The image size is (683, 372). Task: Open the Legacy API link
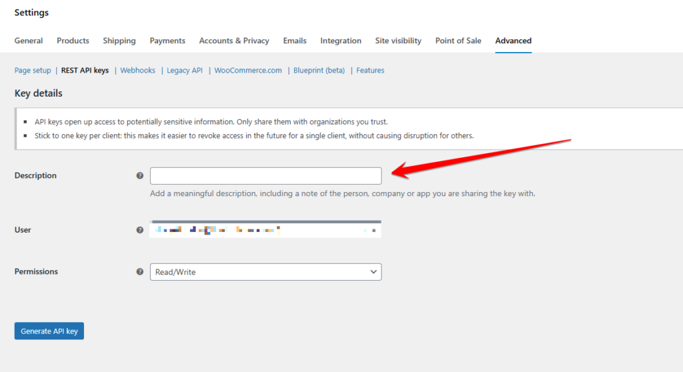click(x=185, y=71)
